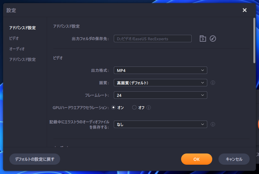Image resolution: width=259 pixels, height=174 pixels.
Task: Select GPU acceleration オフ radio button
Action: [134, 108]
